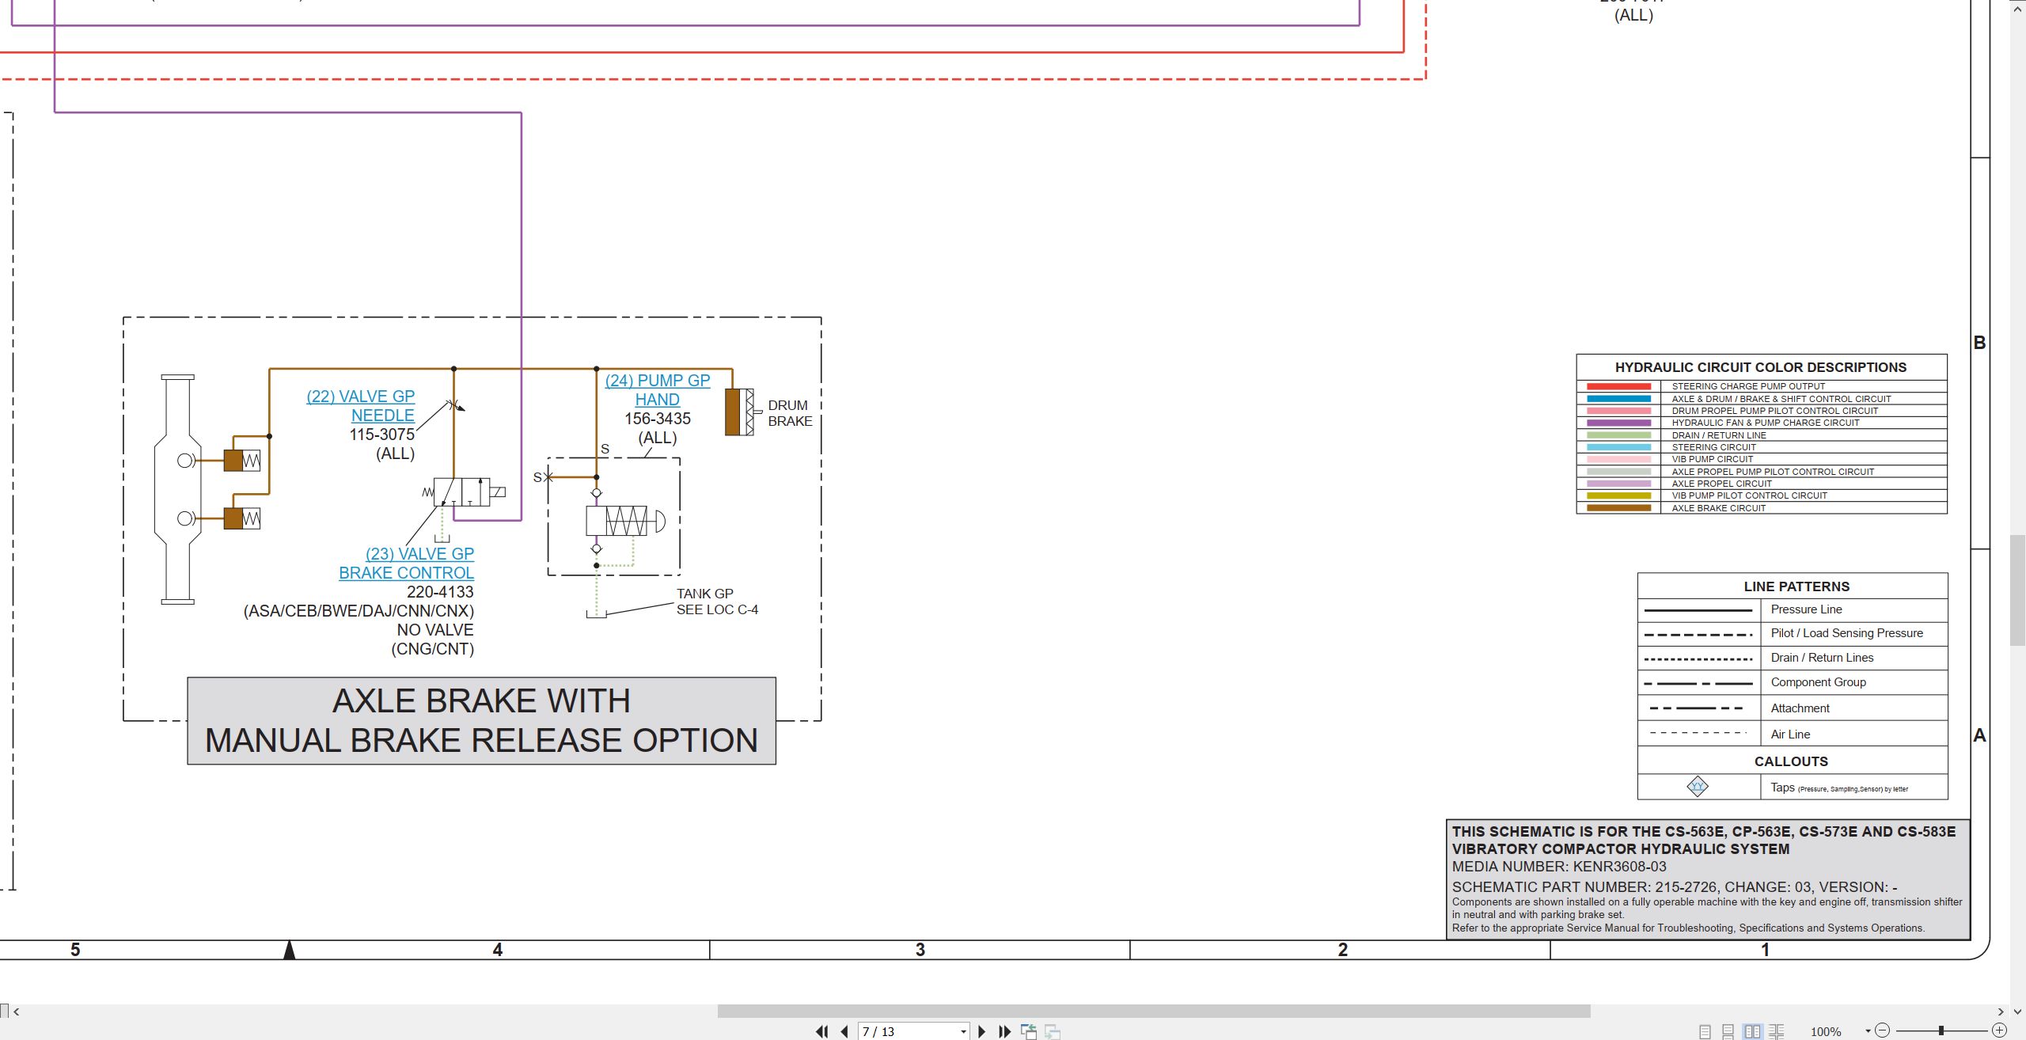Open the page number 7 / 13 dropdown
The image size is (2026, 1040).
point(963,1032)
